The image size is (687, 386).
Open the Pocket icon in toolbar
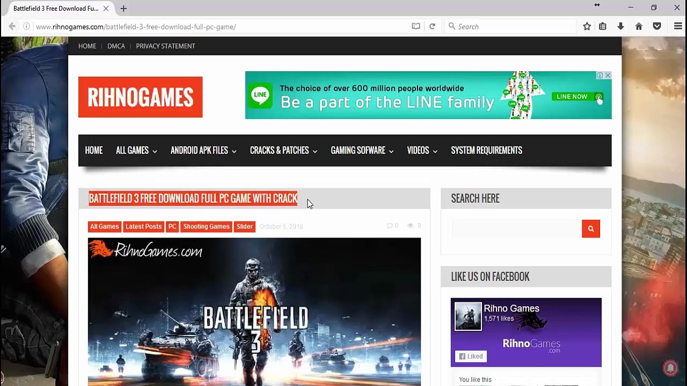[x=657, y=26]
